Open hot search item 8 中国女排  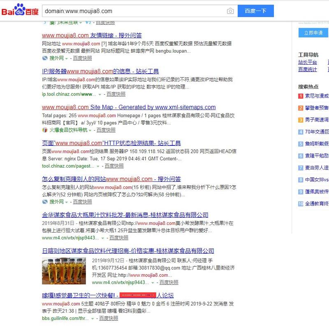(316, 180)
